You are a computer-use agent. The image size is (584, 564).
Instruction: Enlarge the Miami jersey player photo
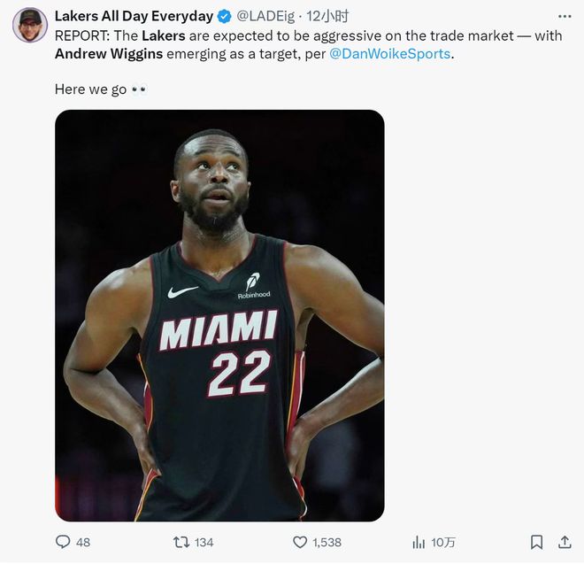(219, 315)
